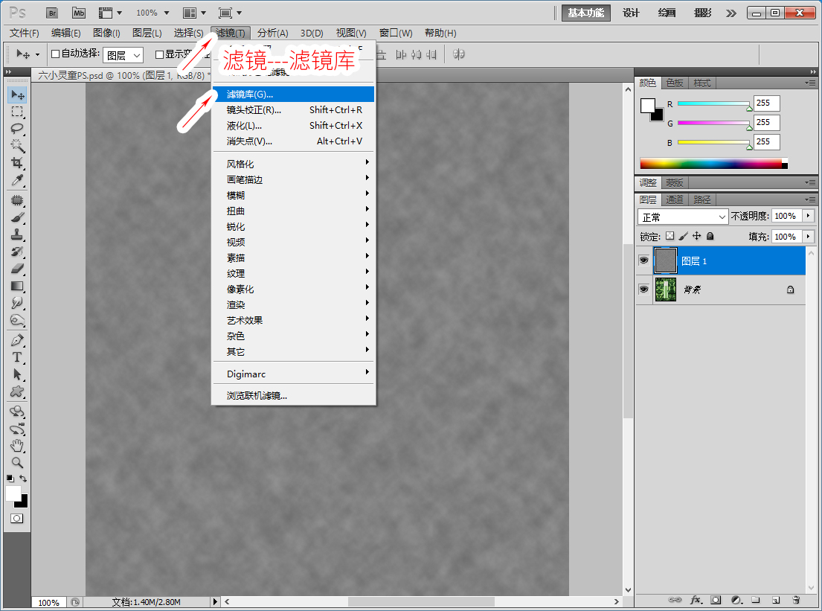Delete the layer using the trash icon
The image size is (822, 611).
(x=794, y=599)
